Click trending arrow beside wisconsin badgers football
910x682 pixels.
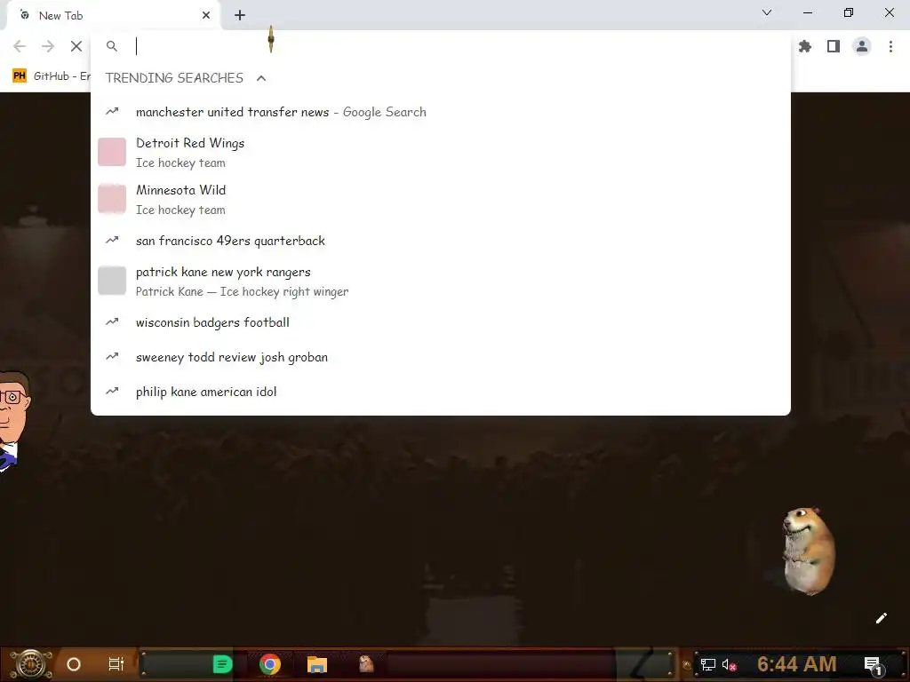pos(112,321)
